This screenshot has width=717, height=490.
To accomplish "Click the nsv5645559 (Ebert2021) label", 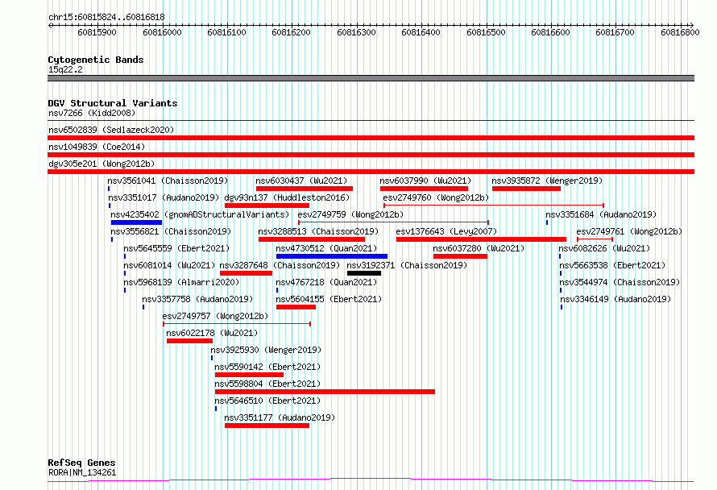I will (x=176, y=248).
